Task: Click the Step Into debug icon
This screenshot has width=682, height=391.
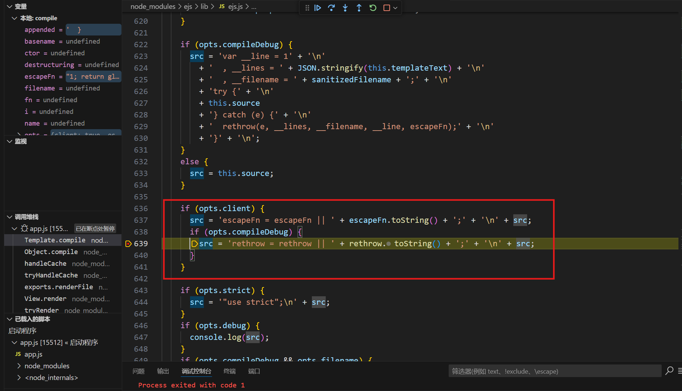Action: click(345, 8)
